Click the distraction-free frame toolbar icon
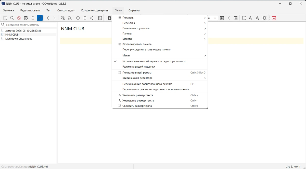The image size is (306, 169). [244, 18]
